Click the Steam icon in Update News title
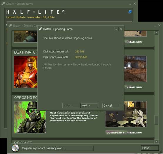The image size is (163, 154). (x=3, y=4)
